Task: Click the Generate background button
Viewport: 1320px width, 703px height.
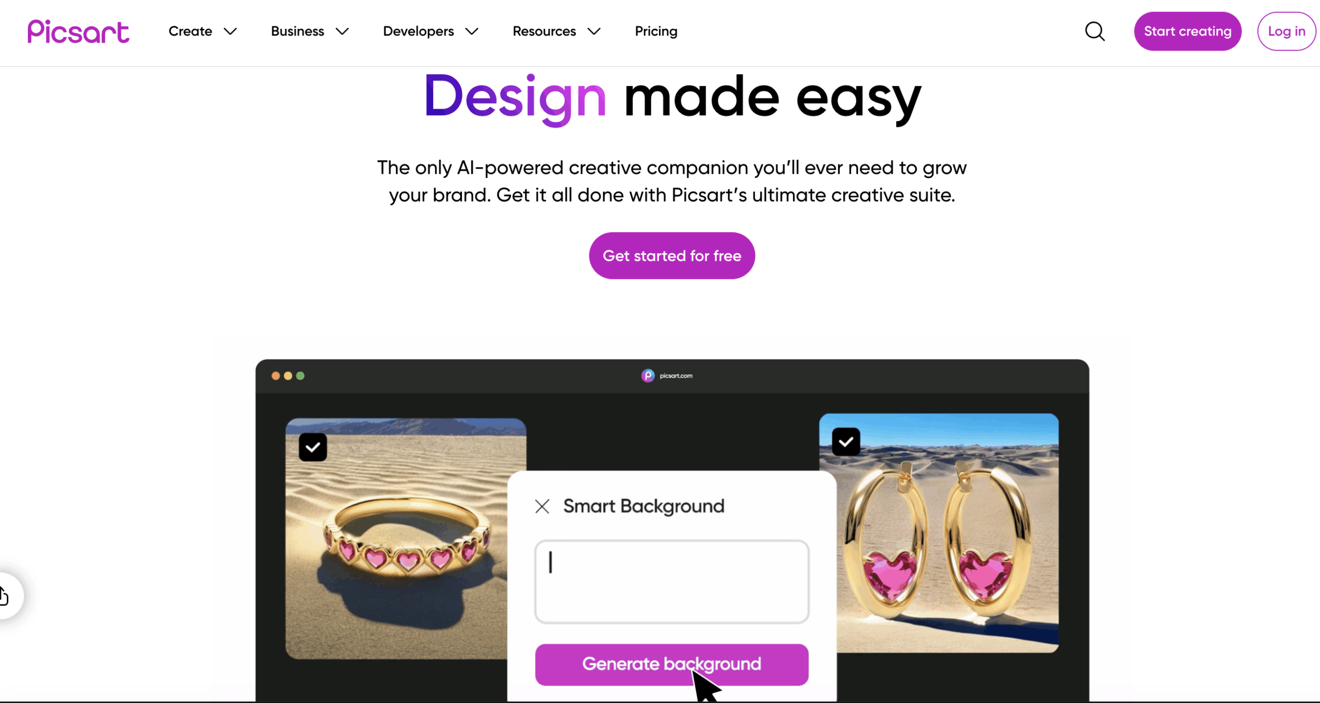Action: (671, 664)
